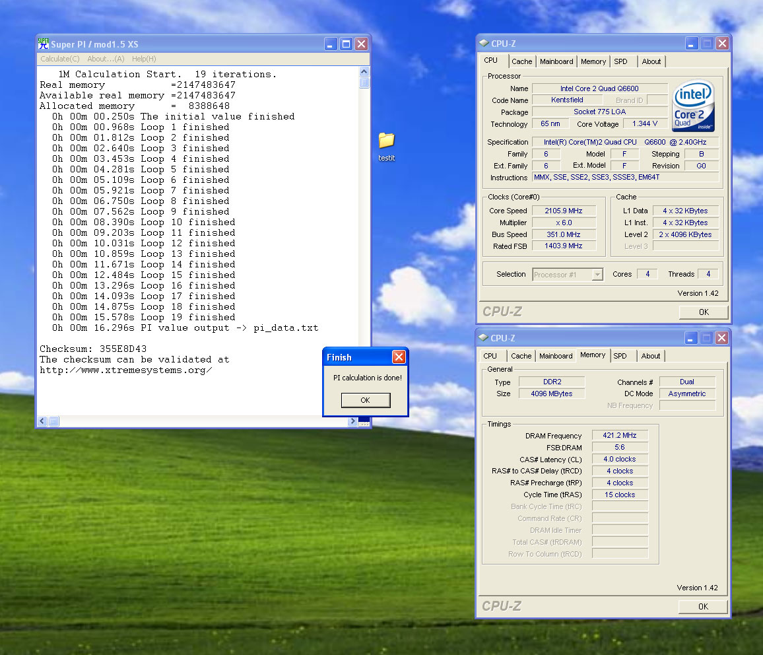Expand the Processor #1 selection dropdown
763x655 pixels.
pyautogui.click(x=597, y=275)
